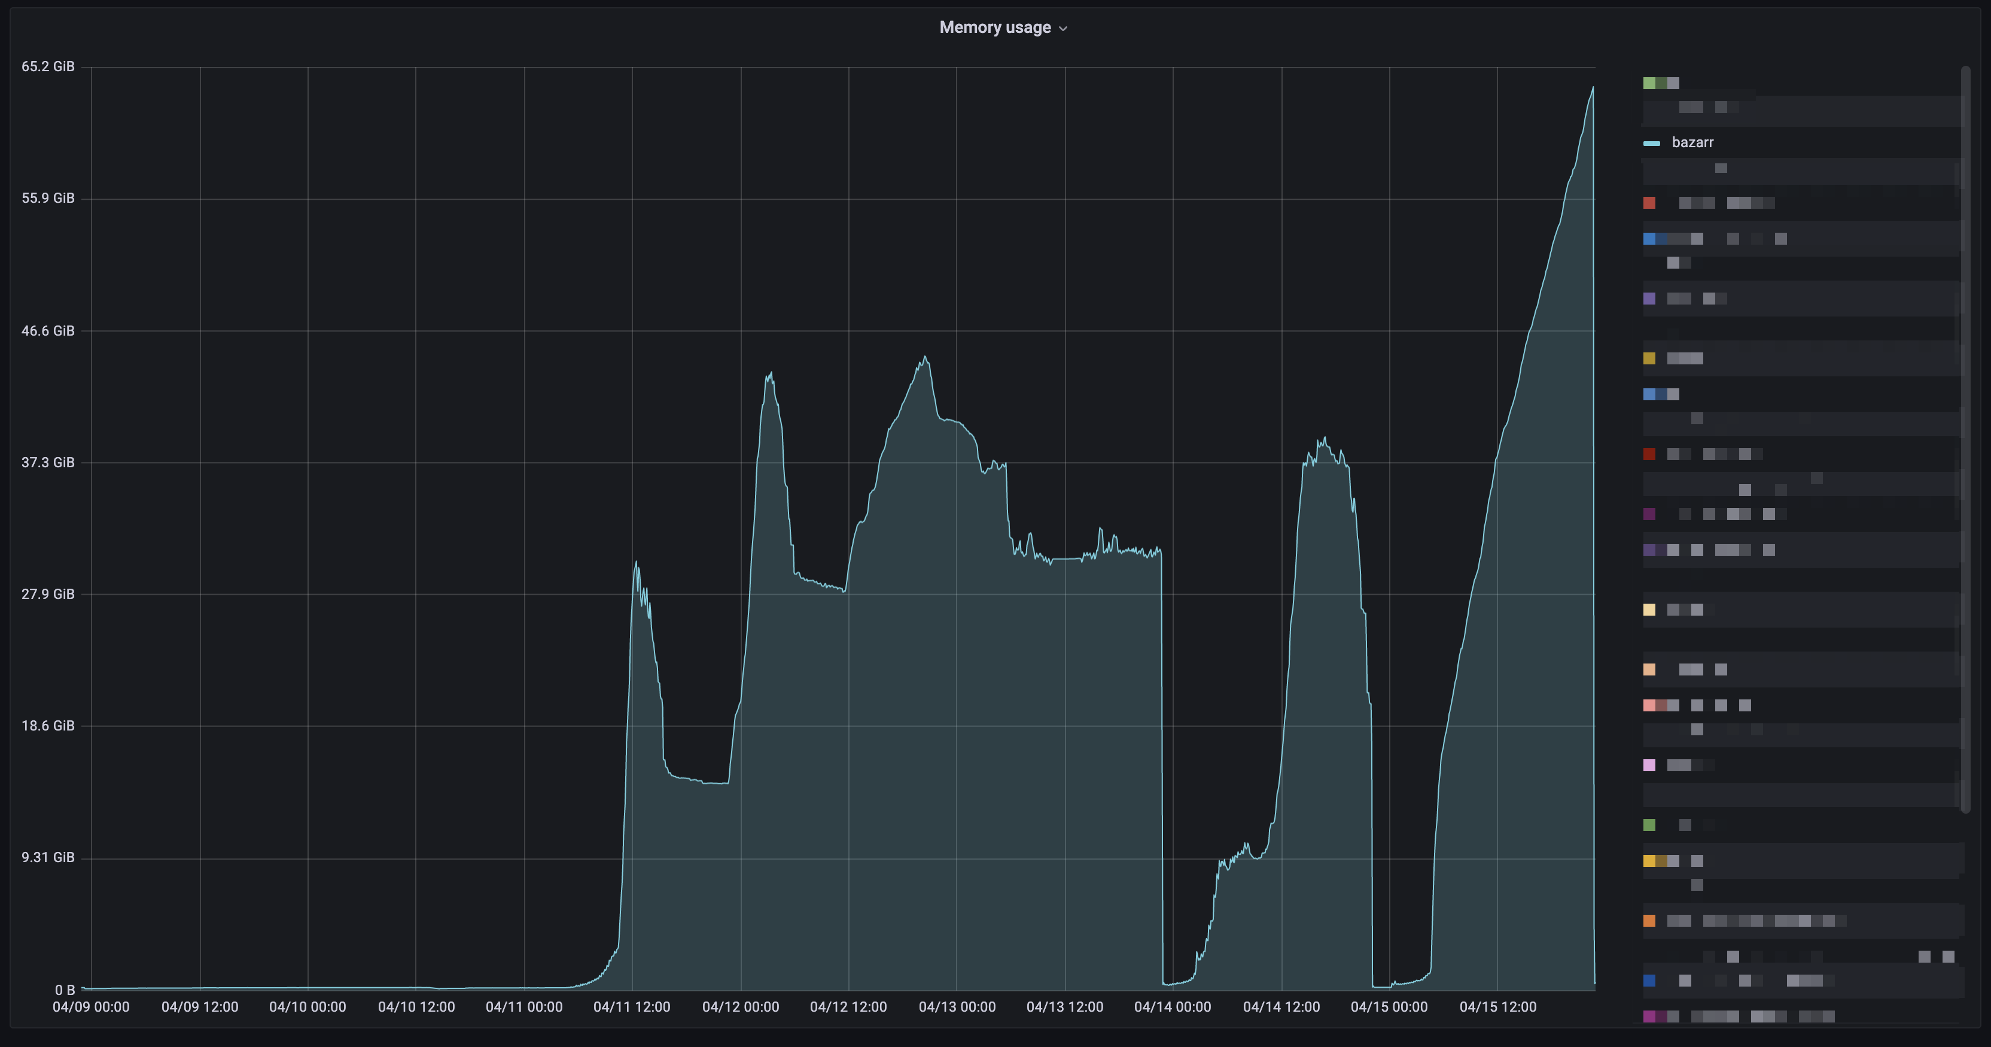Click the 65.2 GiB y-axis label
Viewport: 1991px width, 1047px height.
click(x=48, y=66)
